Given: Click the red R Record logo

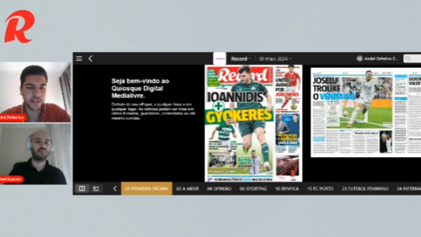Looking at the screenshot, I should tap(20, 27).
